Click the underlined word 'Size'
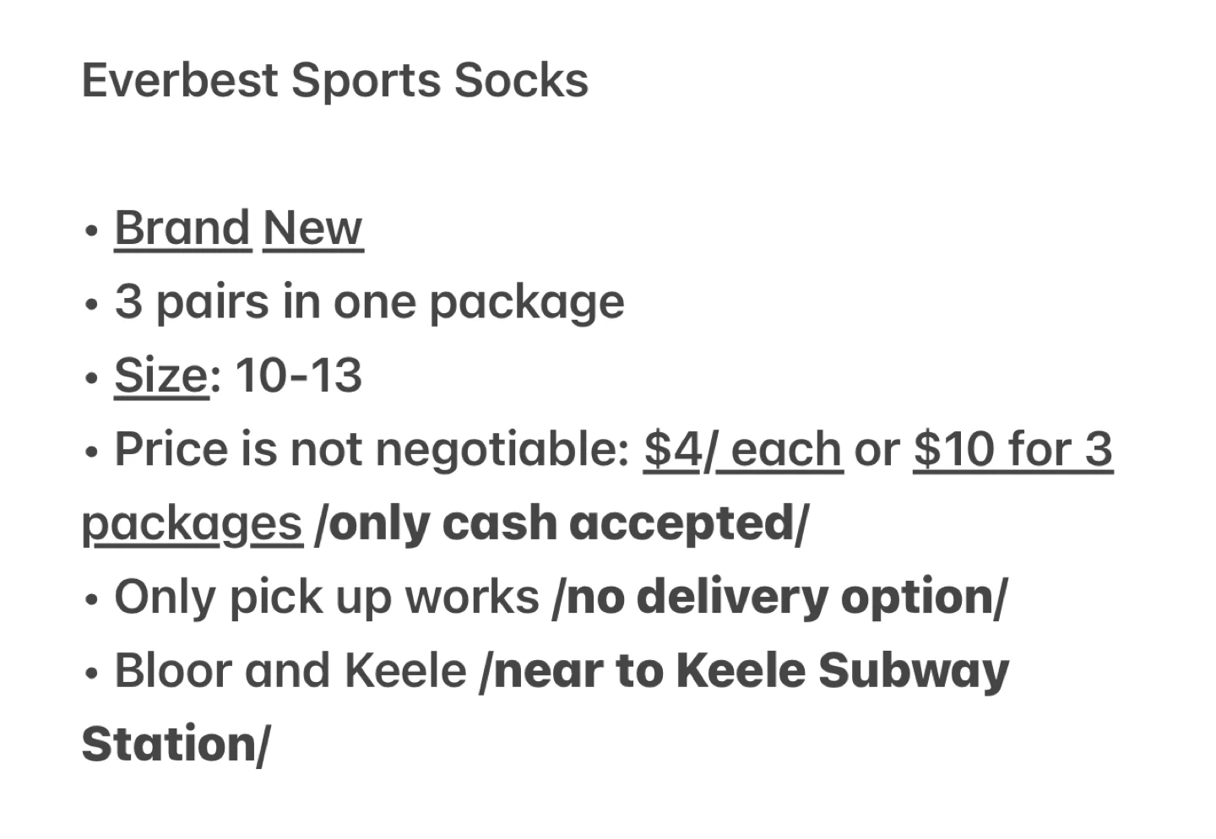Screen dimensions: 1216x839 161,376
